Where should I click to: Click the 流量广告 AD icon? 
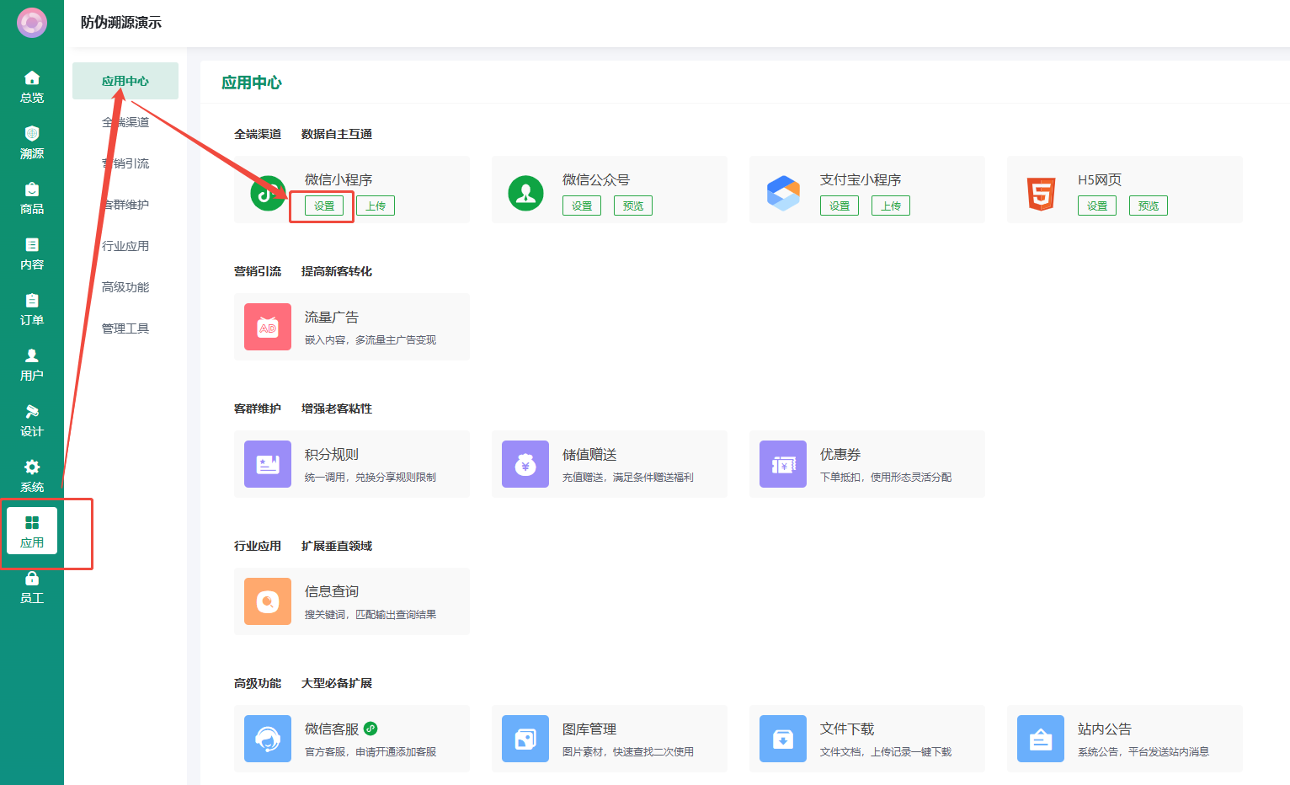click(x=268, y=327)
